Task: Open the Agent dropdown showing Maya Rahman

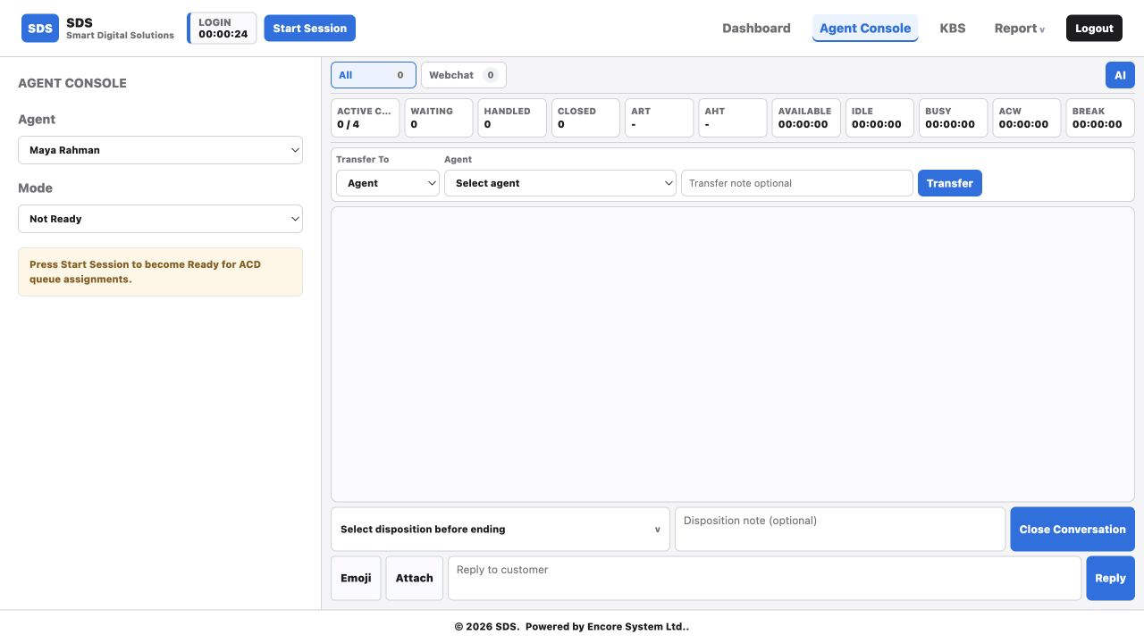Action: click(x=160, y=150)
